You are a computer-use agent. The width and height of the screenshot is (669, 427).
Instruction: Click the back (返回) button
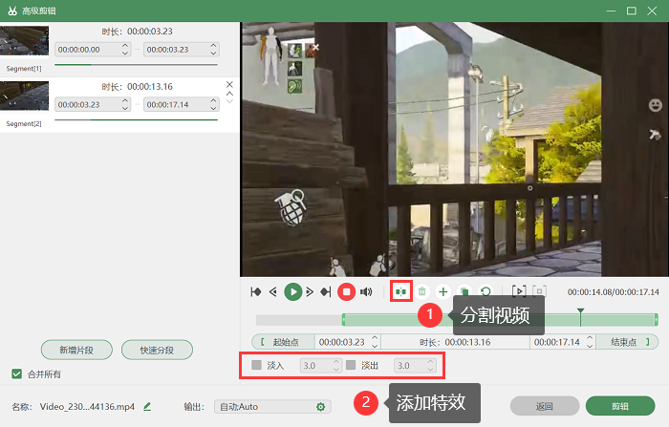click(x=545, y=406)
